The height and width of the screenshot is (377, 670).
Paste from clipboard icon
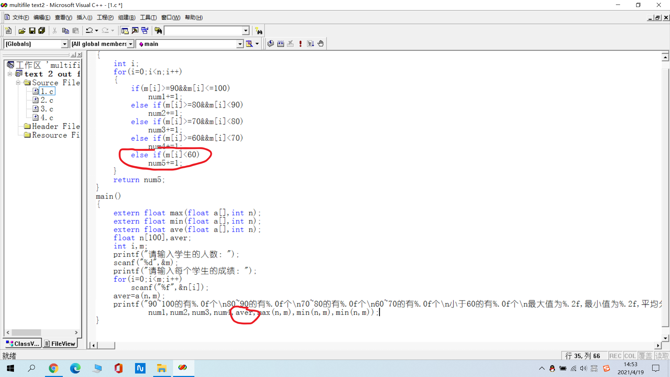pos(76,31)
